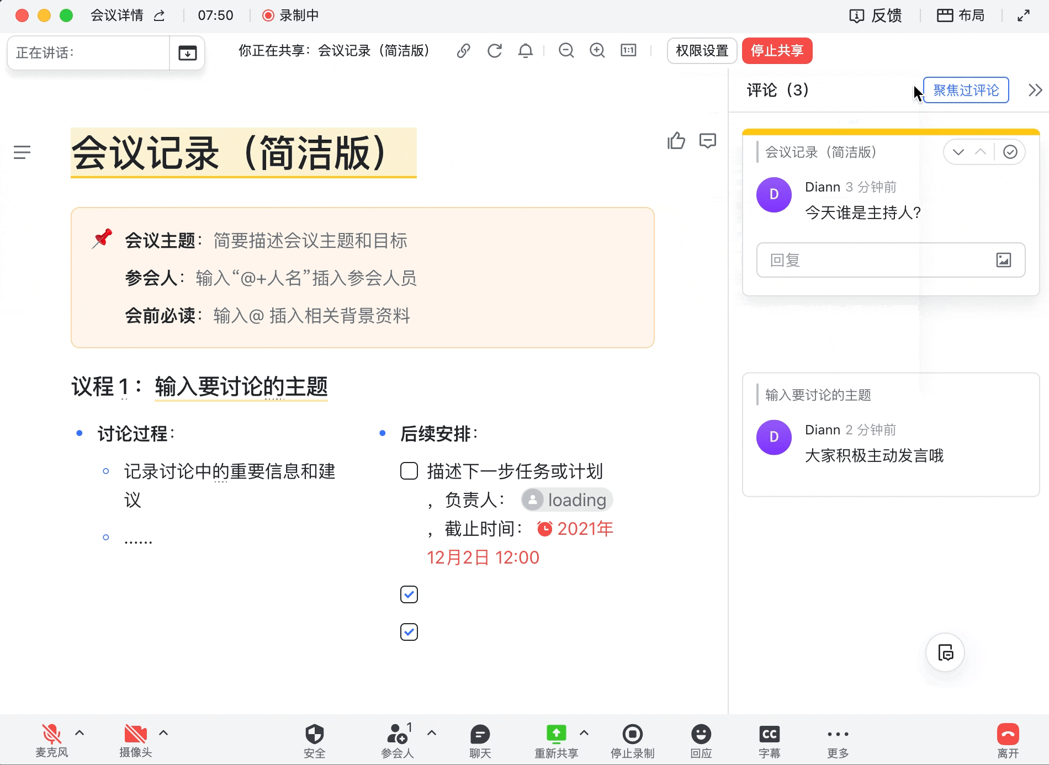The height and width of the screenshot is (765, 1049).
Task: Click 重新共享 to share again
Action: (x=557, y=740)
